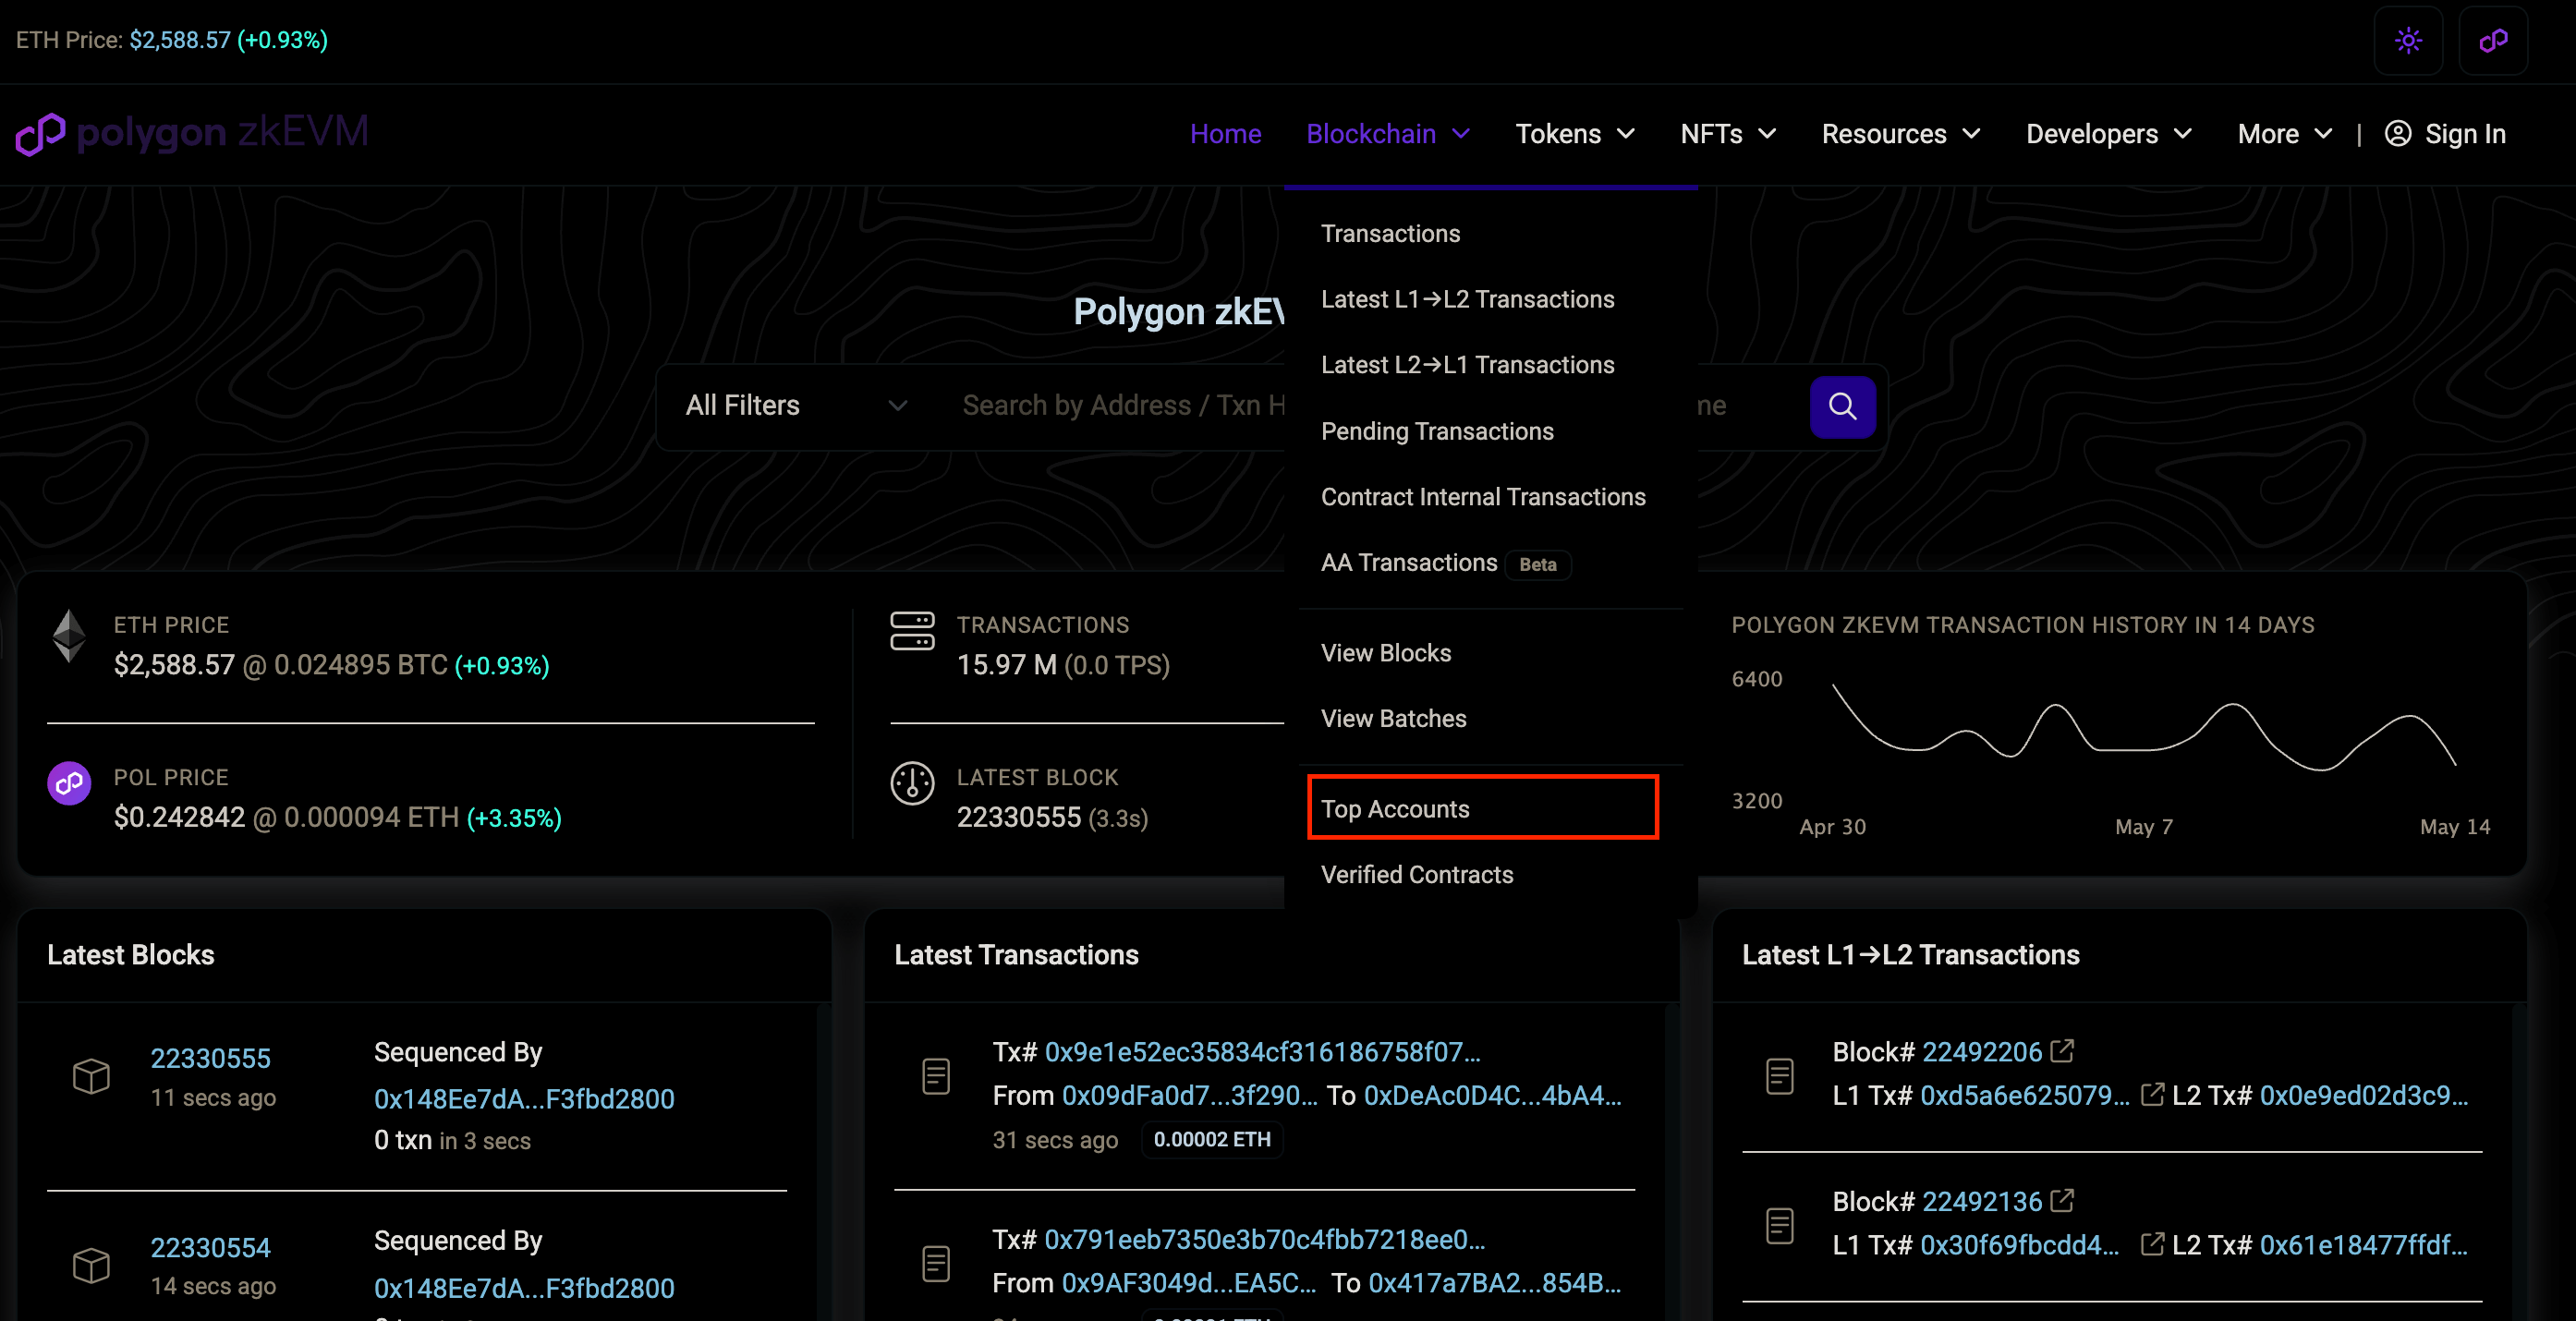Image resolution: width=2576 pixels, height=1321 pixels.
Task: Expand the Developers menu
Action: (2108, 134)
